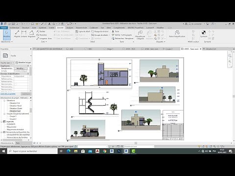235x176 pixels.
Task: Open the Aide des propriétés link
Action: tap(8, 94)
